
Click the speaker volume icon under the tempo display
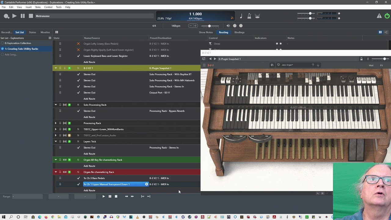tap(228, 26)
